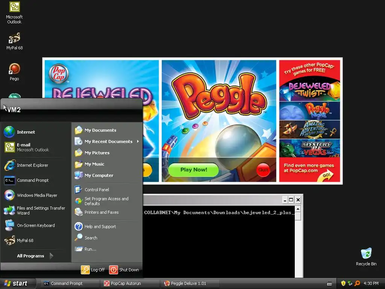Open Set Program Access and Defaults
The image size is (385, 289).
[x=107, y=201]
